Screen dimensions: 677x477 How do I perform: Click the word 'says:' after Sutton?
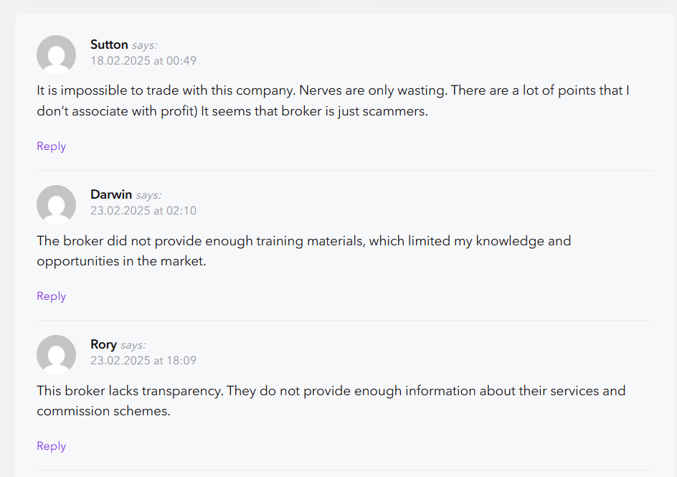145,45
